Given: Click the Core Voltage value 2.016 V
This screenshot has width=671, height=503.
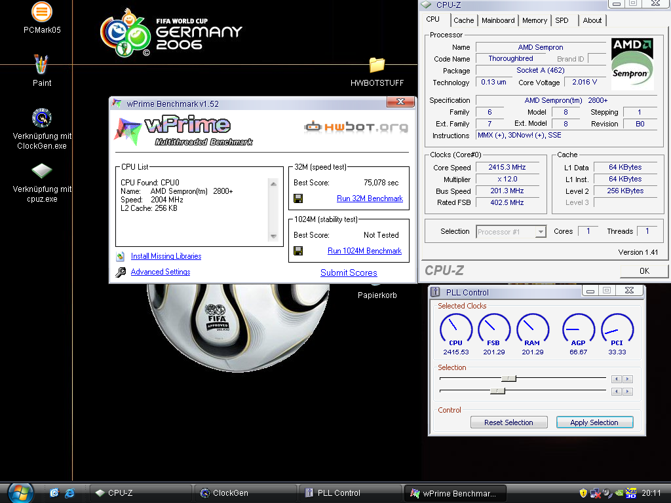Looking at the screenshot, I should click(x=585, y=82).
